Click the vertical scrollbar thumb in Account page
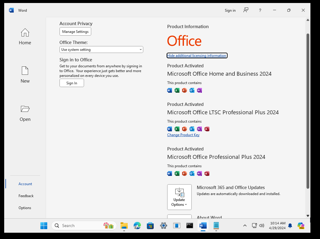320x239 pixels. (x=308, y=111)
